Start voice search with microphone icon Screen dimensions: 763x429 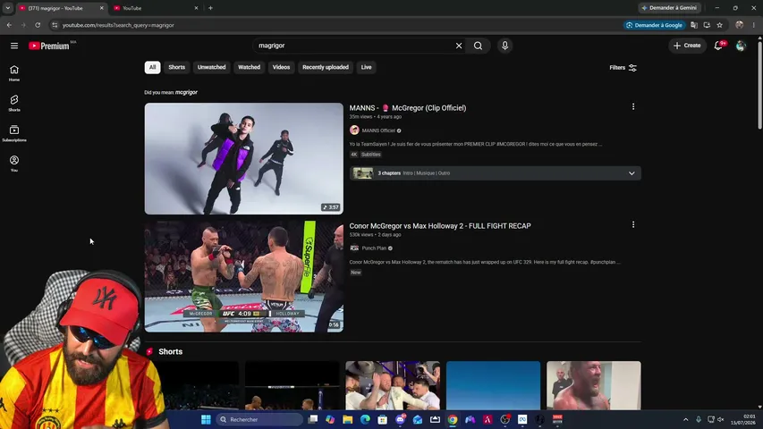(504, 46)
